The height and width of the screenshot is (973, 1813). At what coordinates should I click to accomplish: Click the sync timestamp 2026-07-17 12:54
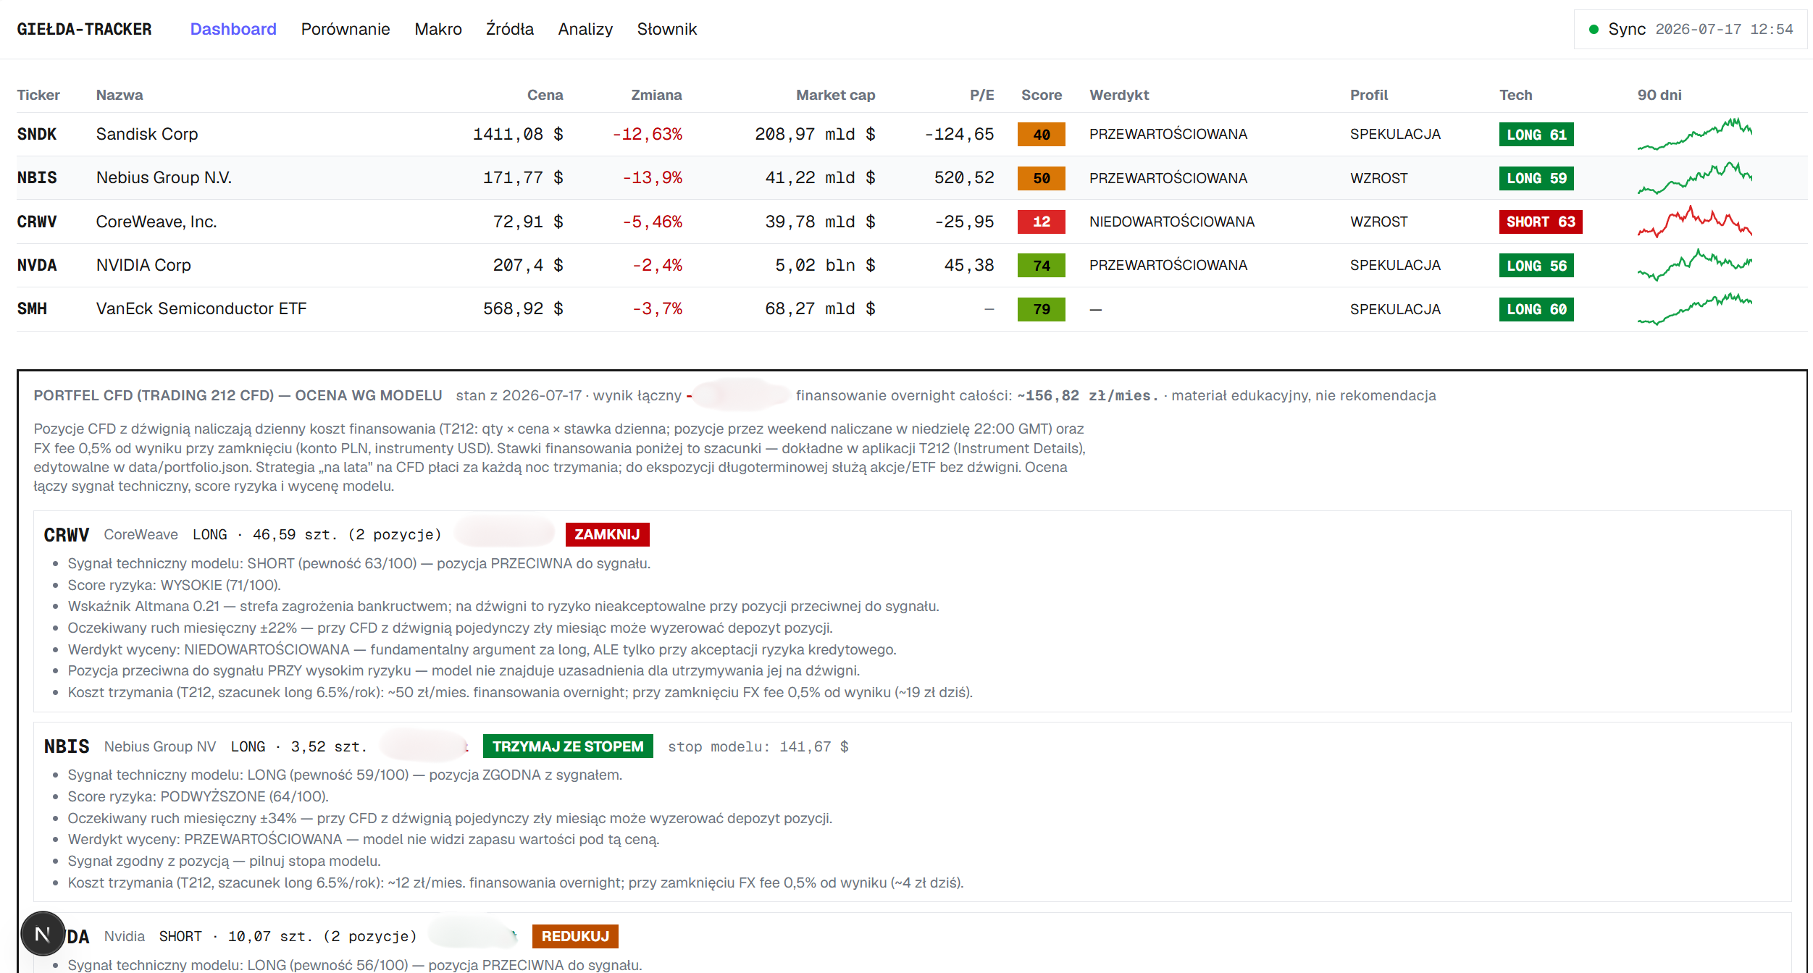click(1724, 29)
